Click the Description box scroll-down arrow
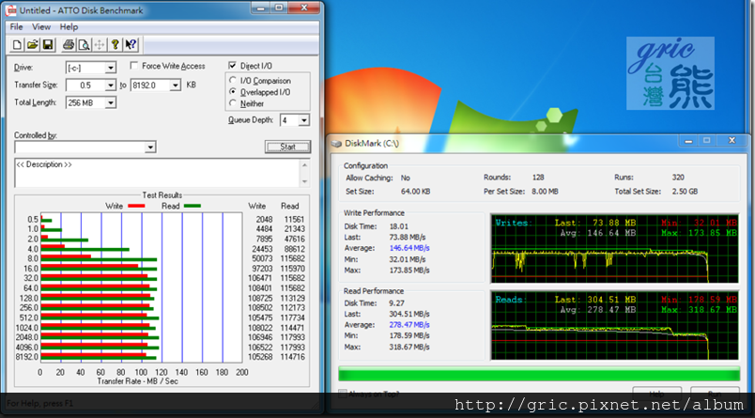Screen dimensions: 755x418 305,181
